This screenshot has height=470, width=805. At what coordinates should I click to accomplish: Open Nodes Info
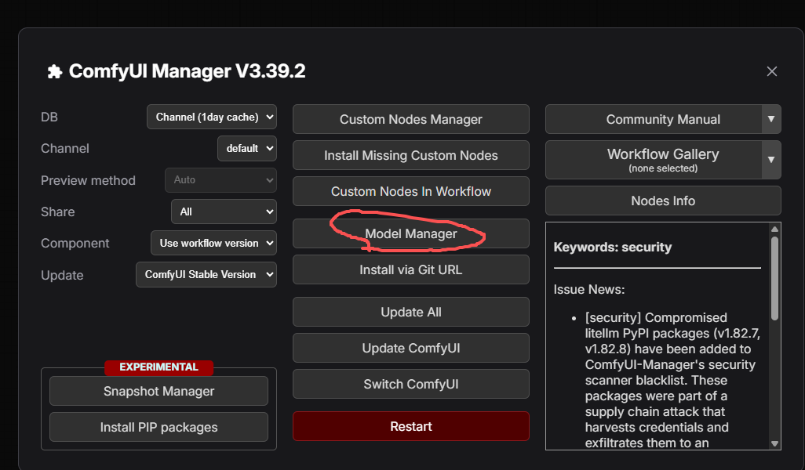(663, 201)
